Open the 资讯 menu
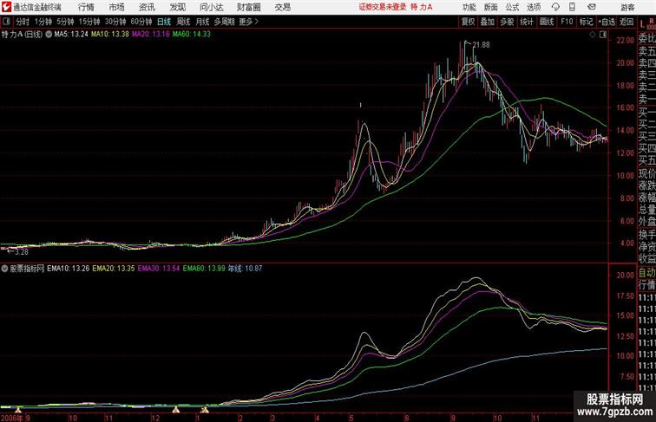This screenshot has height=422, width=656. click(x=147, y=7)
